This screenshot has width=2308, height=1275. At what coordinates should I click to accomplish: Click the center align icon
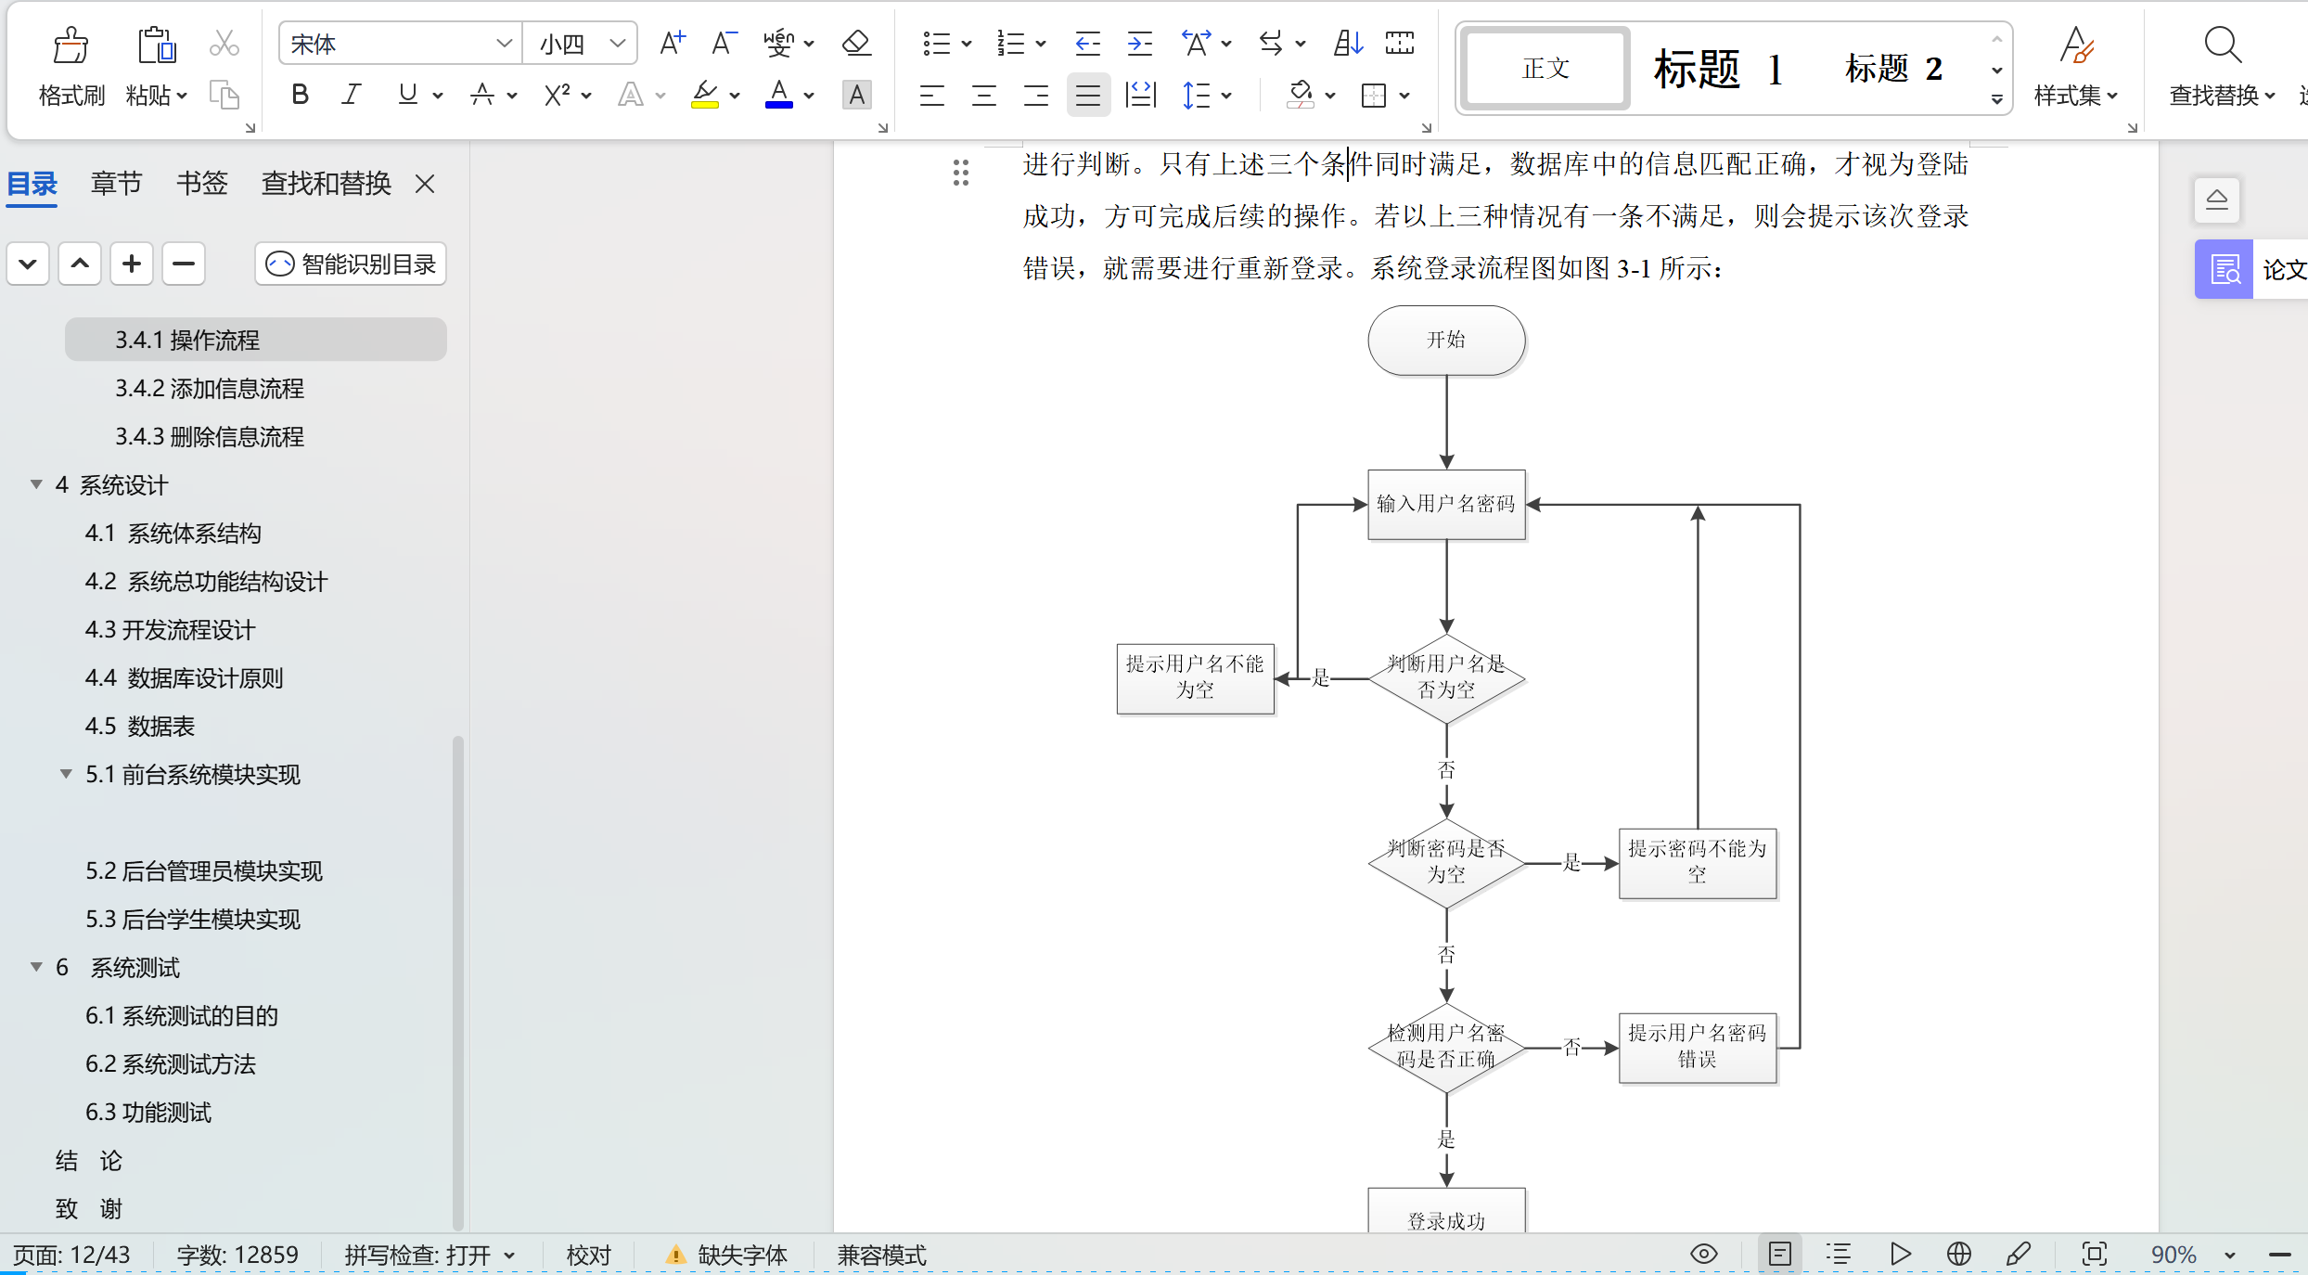pyautogui.click(x=983, y=95)
